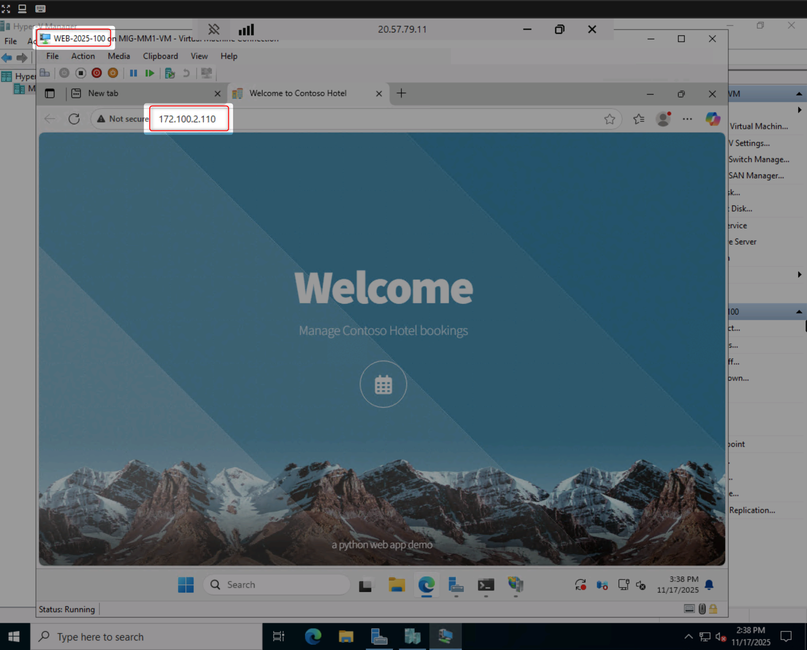Close the New tab browser tab
Image resolution: width=807 pixels, height=650 pixels.
point(218,94)
